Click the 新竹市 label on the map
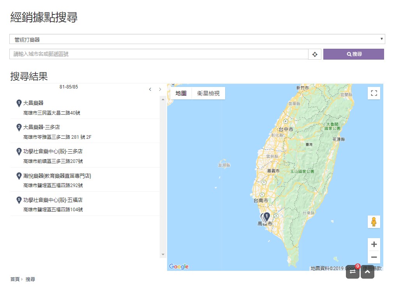This screenshot has height=288, width=402. (303, 88)
